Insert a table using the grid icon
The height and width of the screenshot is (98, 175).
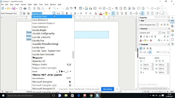point(80,8)
